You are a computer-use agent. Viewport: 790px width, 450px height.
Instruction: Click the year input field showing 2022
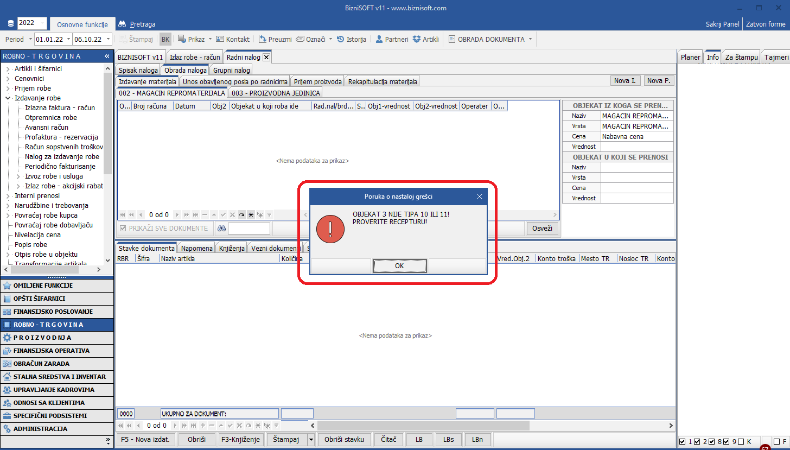[32, 23]
